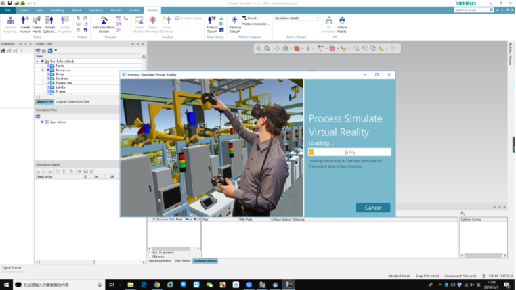Screen dimensions: 516x290
Task: Open Tracking Setup in Motion Capture
Action: point(234,22)
